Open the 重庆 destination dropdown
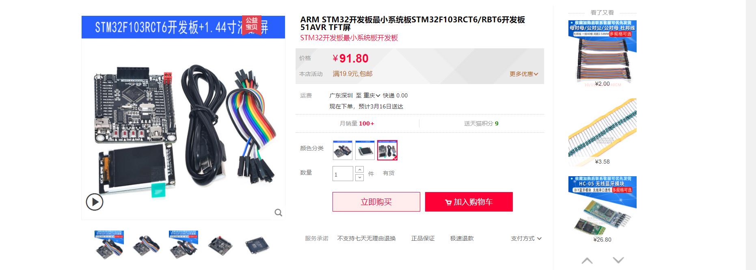756x270 pixels. point(372,95)
